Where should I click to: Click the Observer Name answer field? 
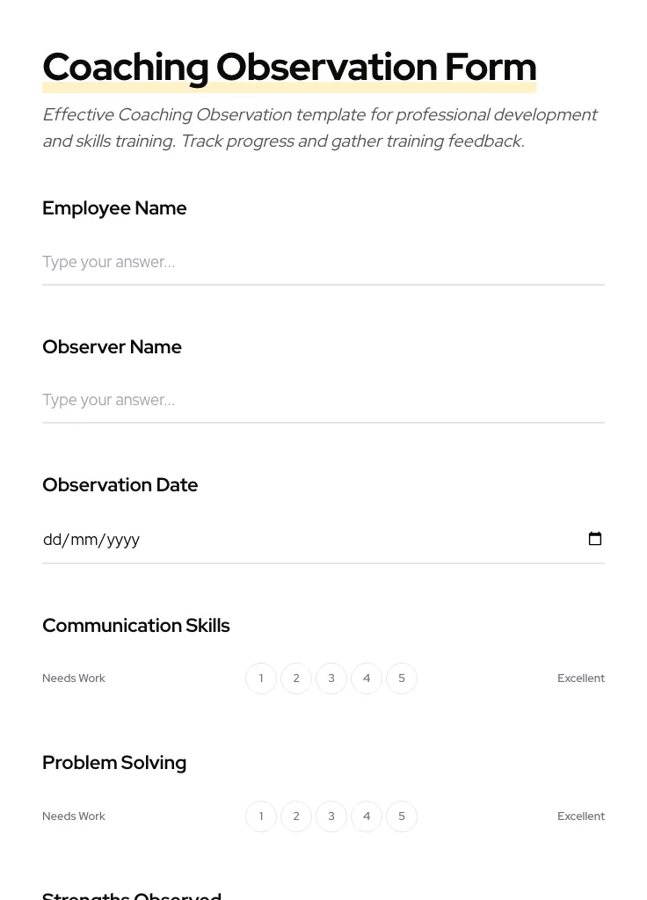pyautogui.click(x=323, y=400)
